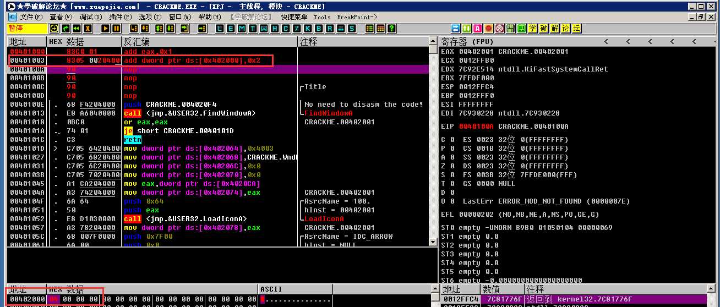The width and height of the screenshot is (720, 307).
Task: Open the Call stack (K icon)
Action: (x=308, y=28)
